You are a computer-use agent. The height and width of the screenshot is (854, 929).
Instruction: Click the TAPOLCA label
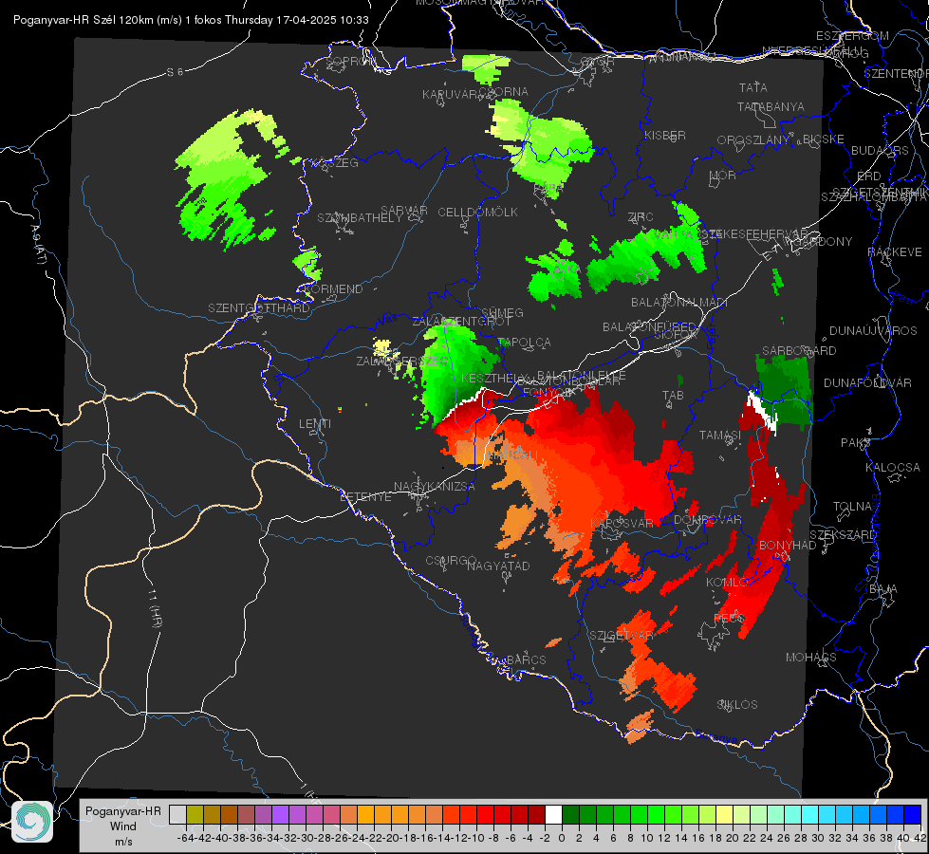point(526,343)
